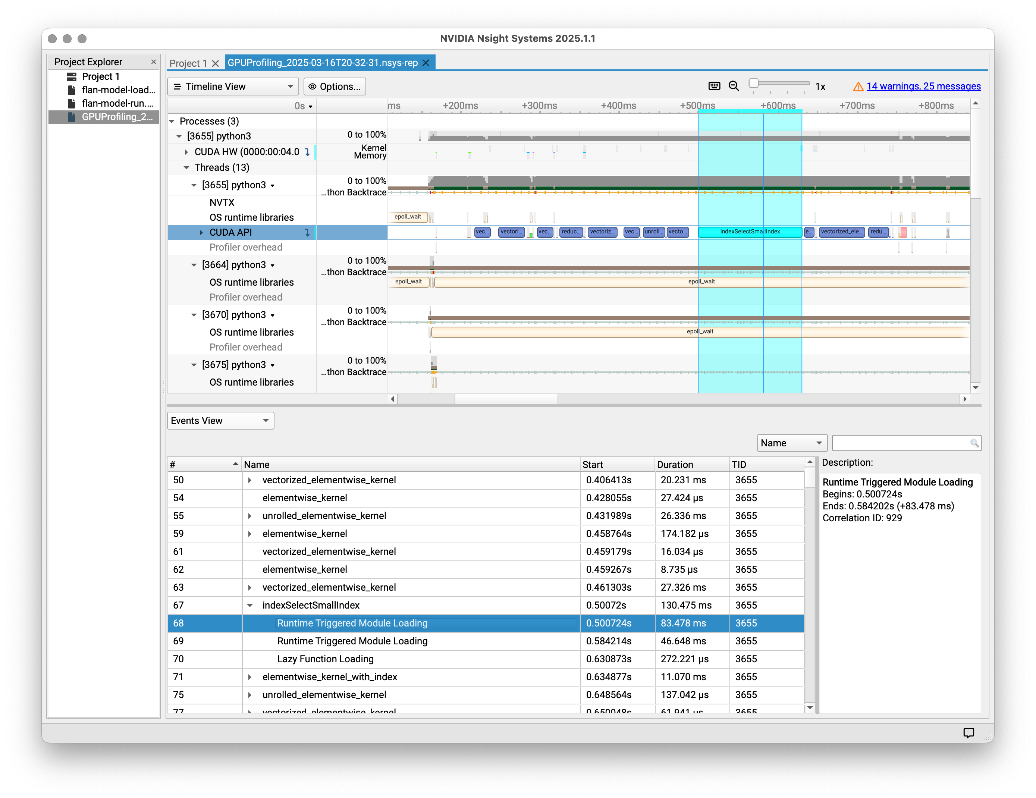Expand event 71 elementwise_kernel_with_index
Image resolution: width=1036 pixels, height=798 pixels.
click(x=250, y=678)
